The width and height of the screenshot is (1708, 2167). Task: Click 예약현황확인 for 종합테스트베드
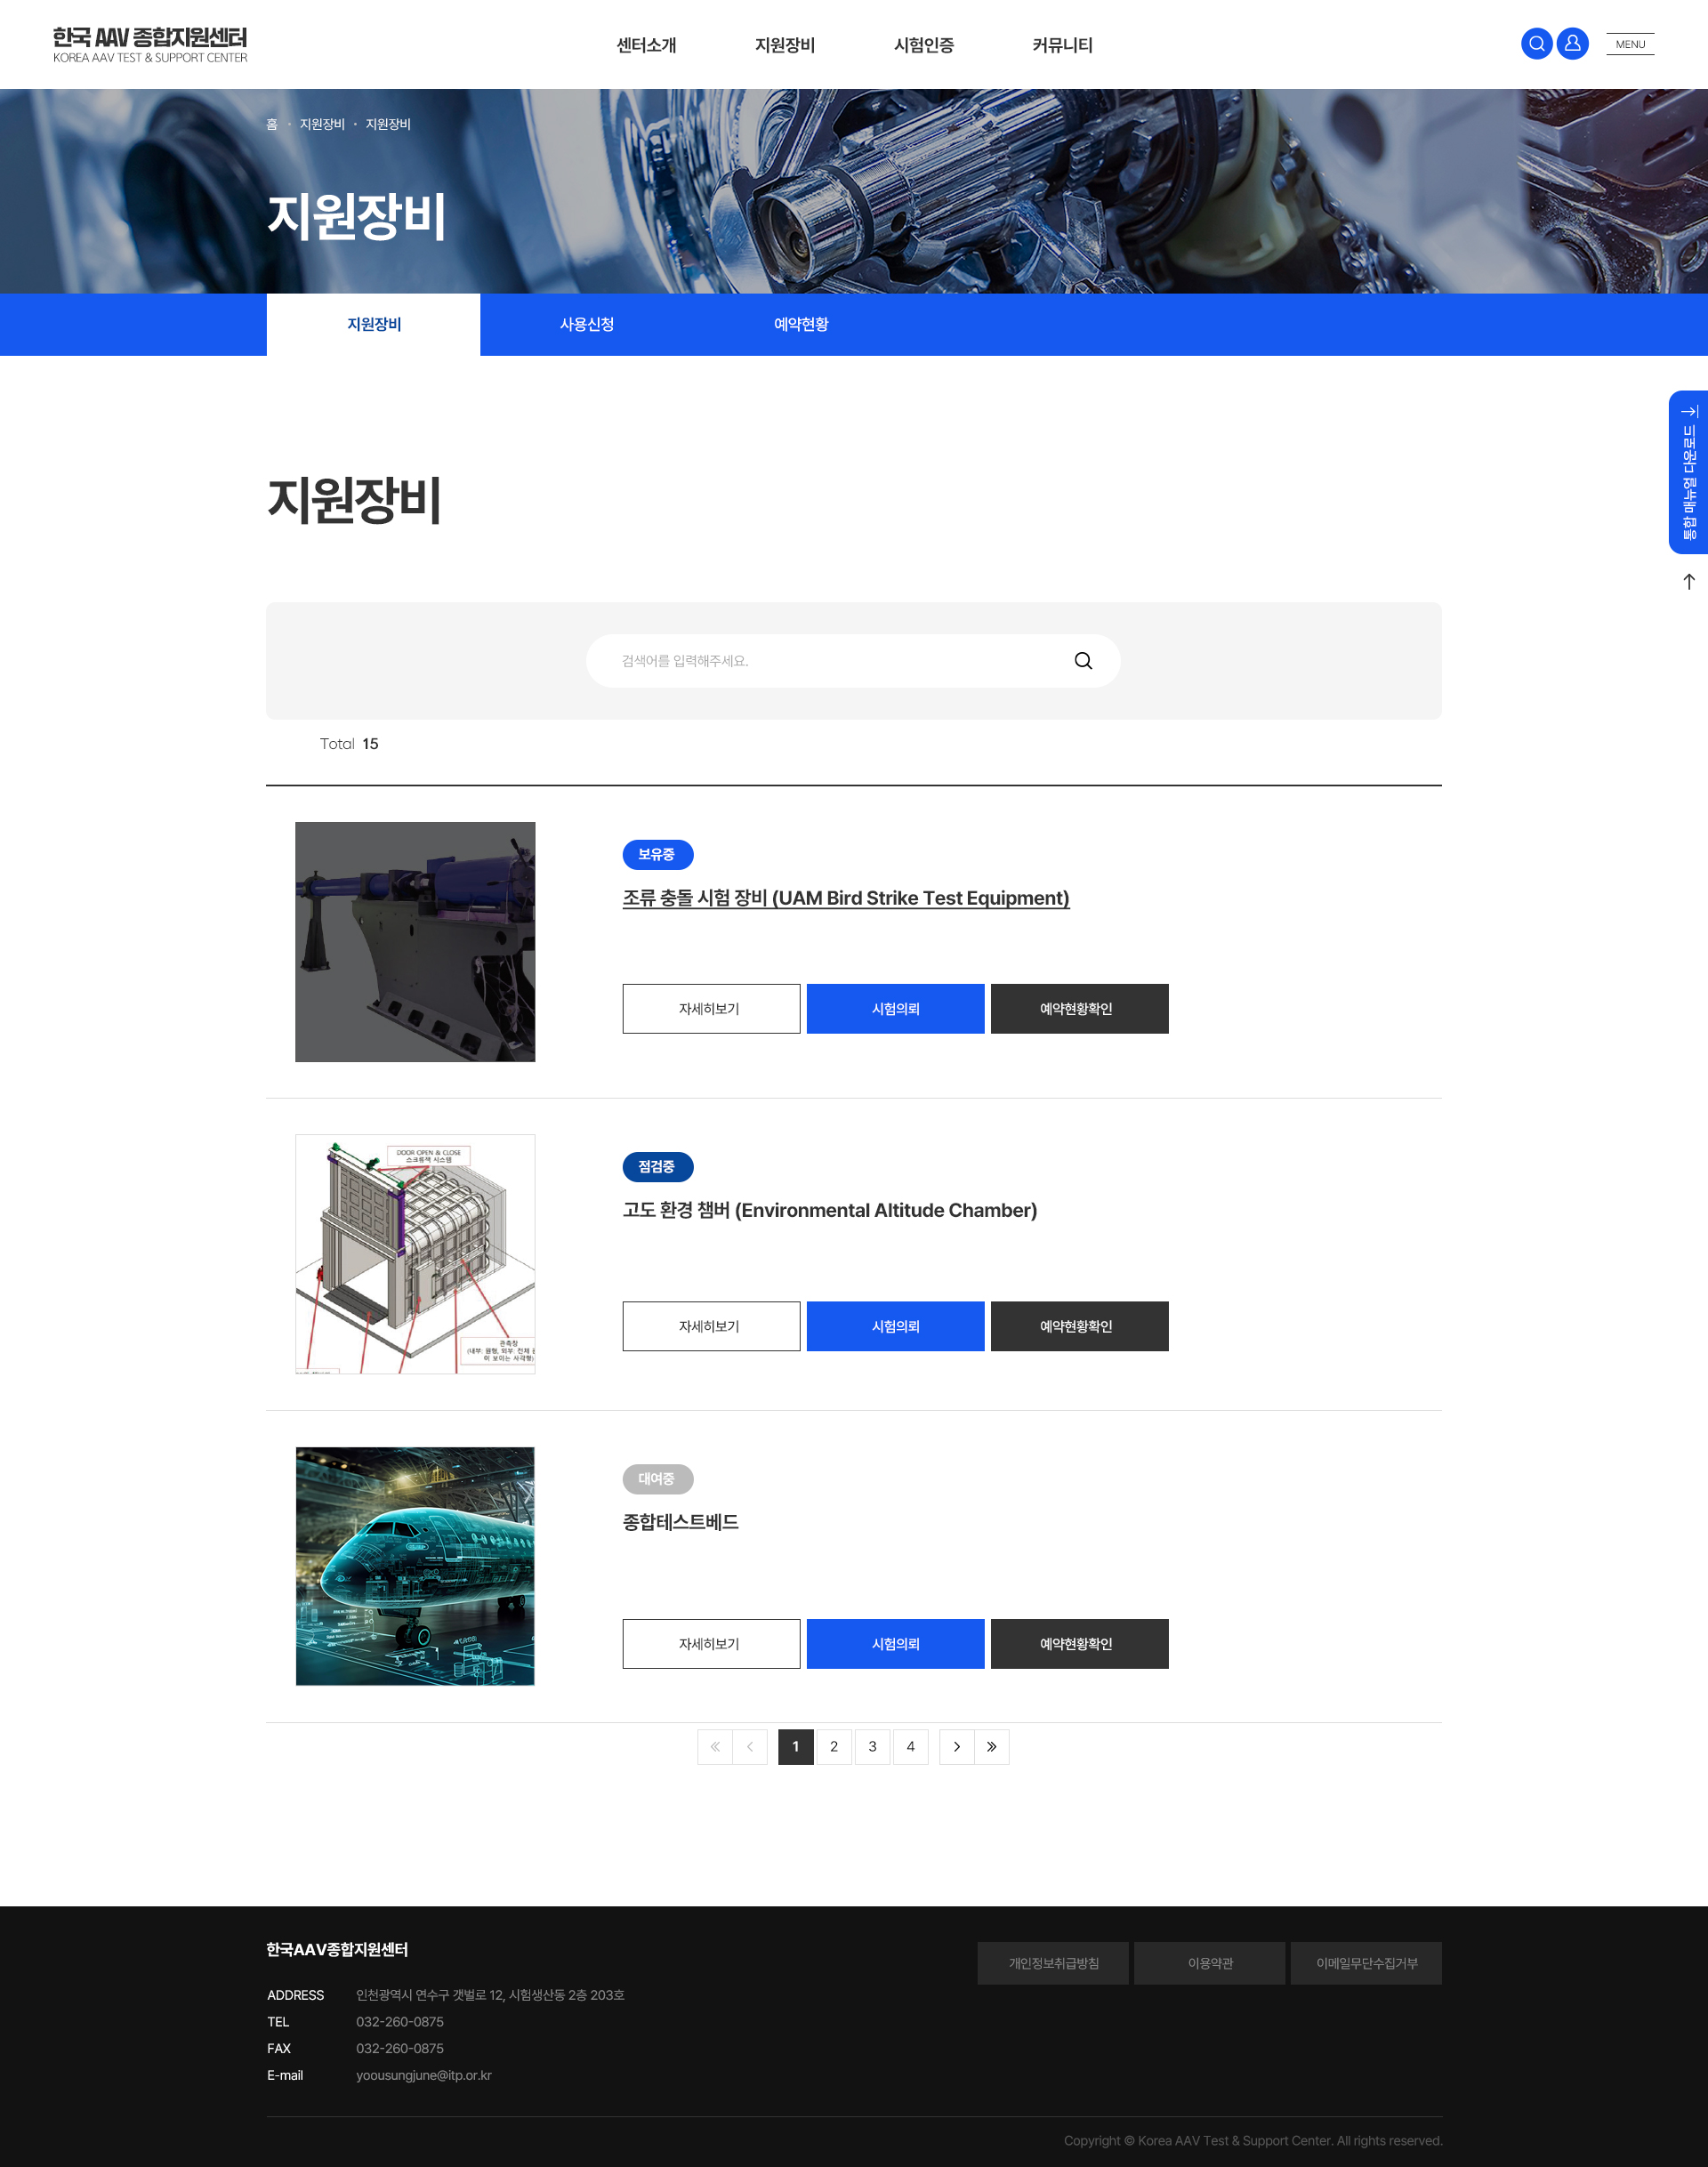1079,1644
